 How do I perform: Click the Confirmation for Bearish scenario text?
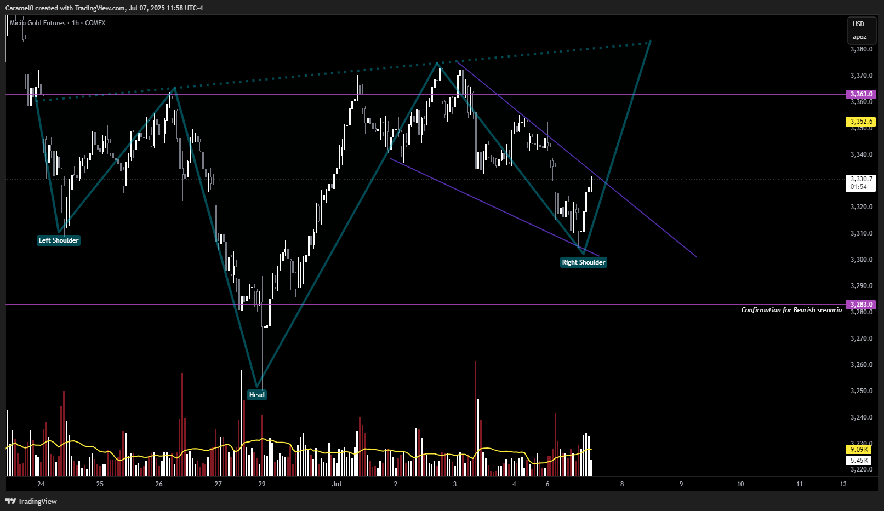(791, 310)
